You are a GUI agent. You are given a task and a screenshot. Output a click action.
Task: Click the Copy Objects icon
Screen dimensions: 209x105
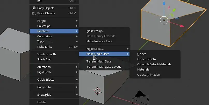point(33,8)
